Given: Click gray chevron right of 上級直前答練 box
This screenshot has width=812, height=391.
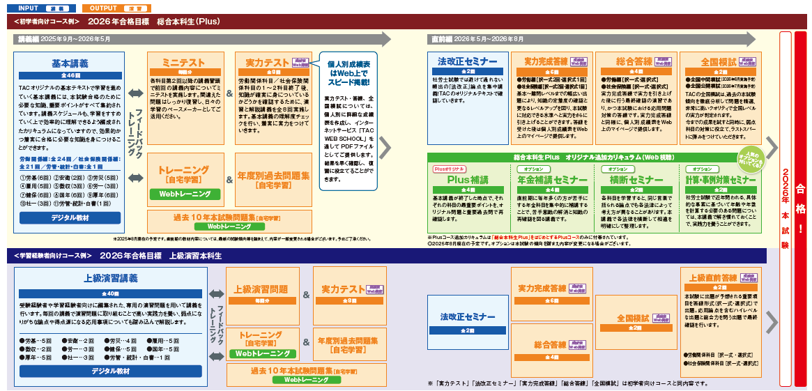Looking at the screenshot, I should (771, 322).
